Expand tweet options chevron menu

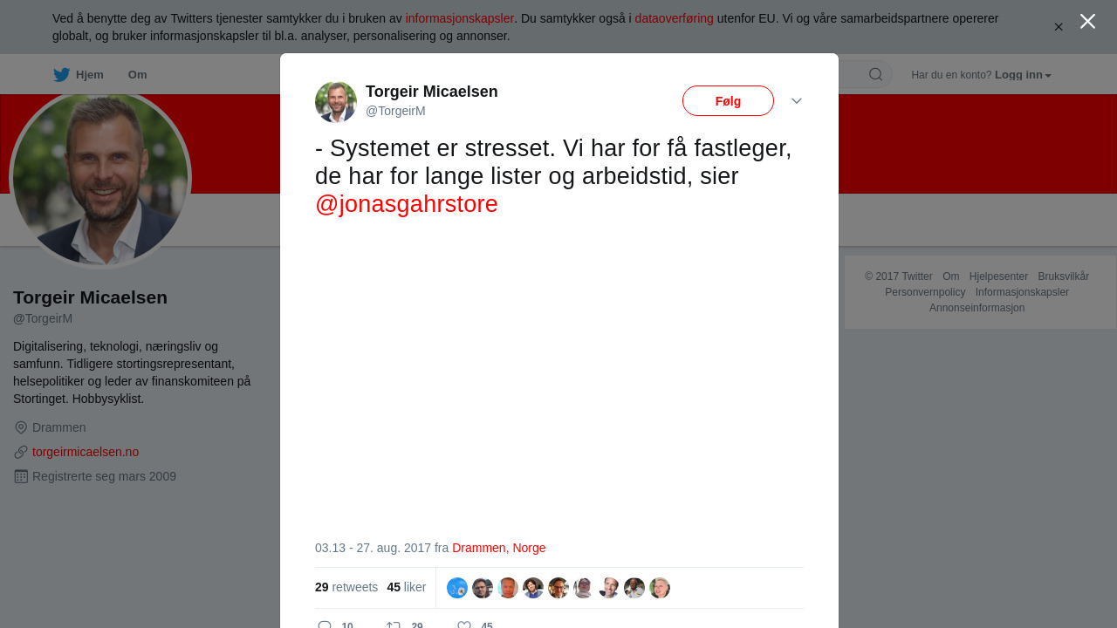[x=797, y=101]
